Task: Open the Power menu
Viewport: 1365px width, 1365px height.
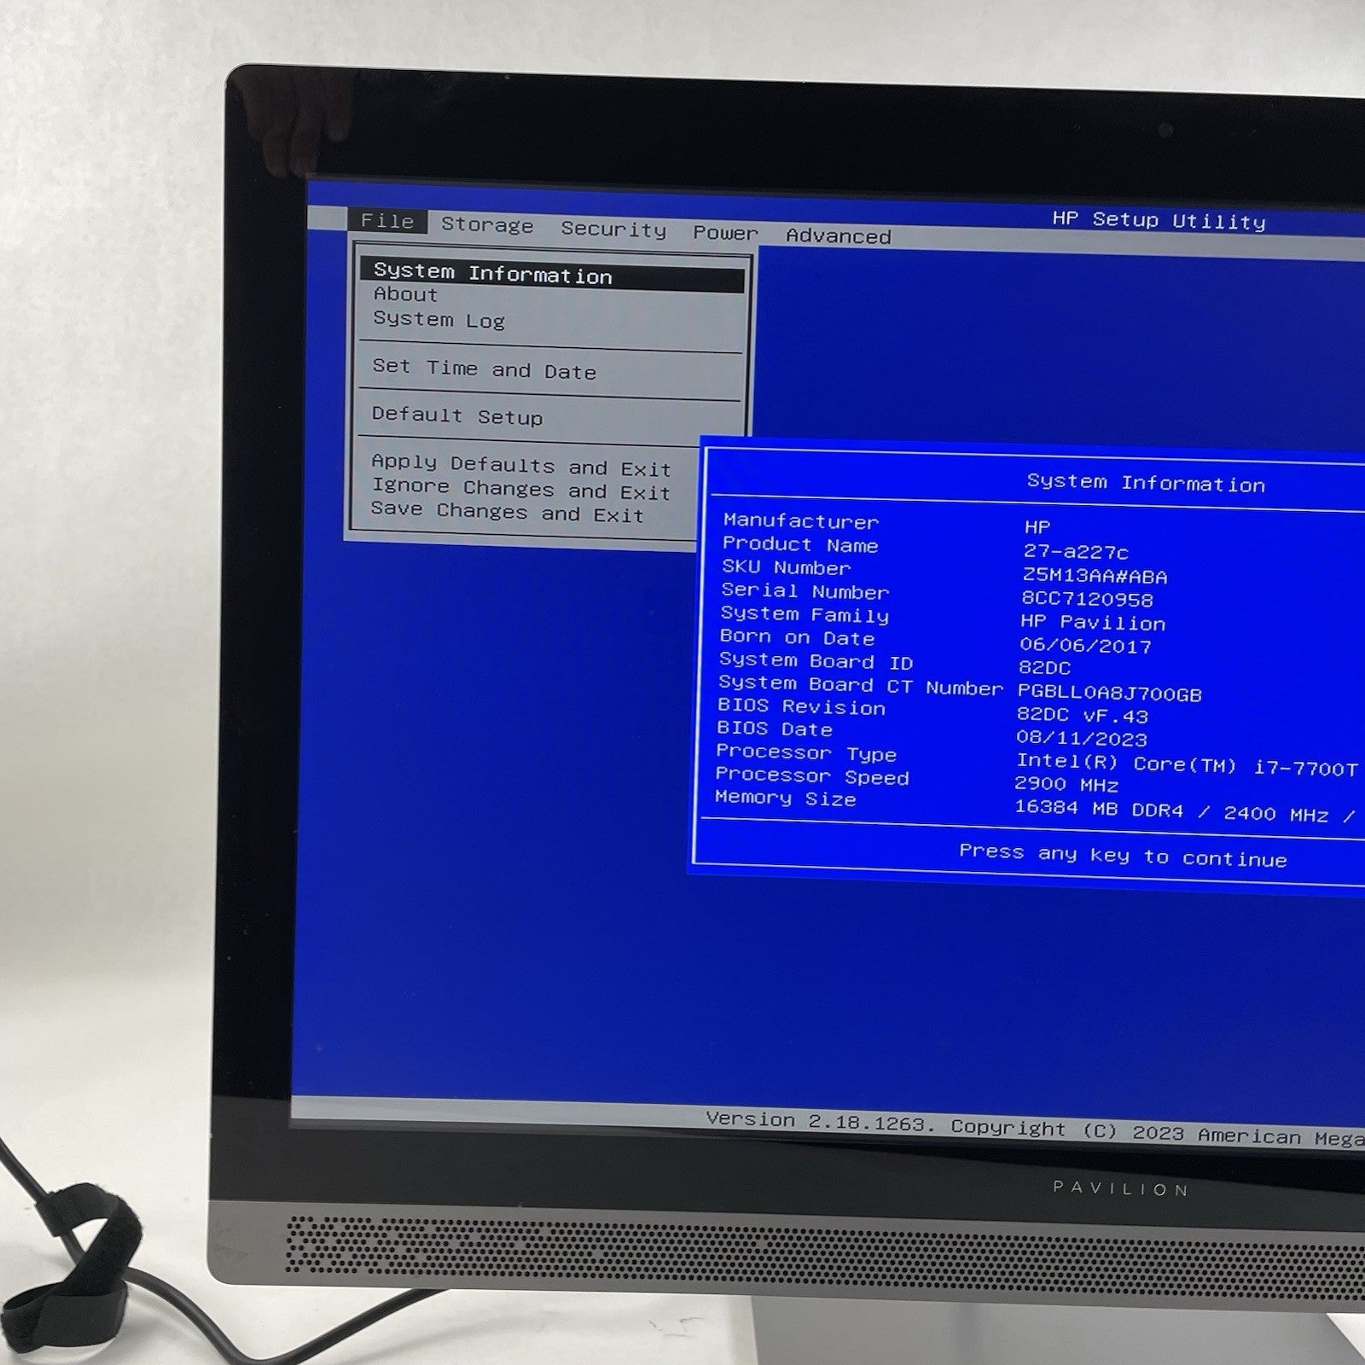Action: (725, 233)
